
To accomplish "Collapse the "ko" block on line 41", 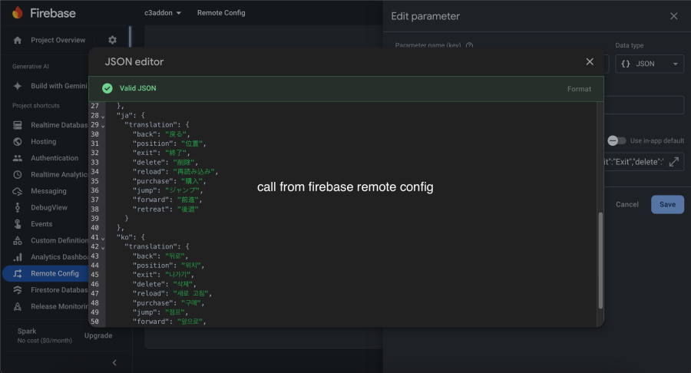I will [103, 238].
